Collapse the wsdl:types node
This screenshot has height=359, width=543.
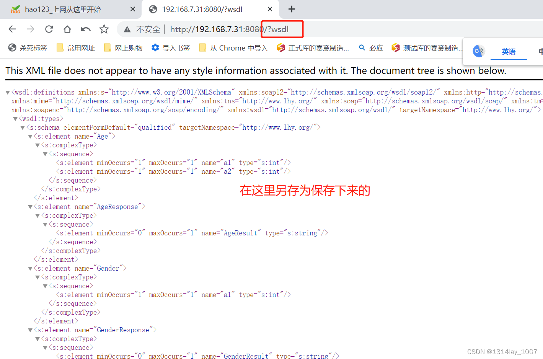(15, 119)
